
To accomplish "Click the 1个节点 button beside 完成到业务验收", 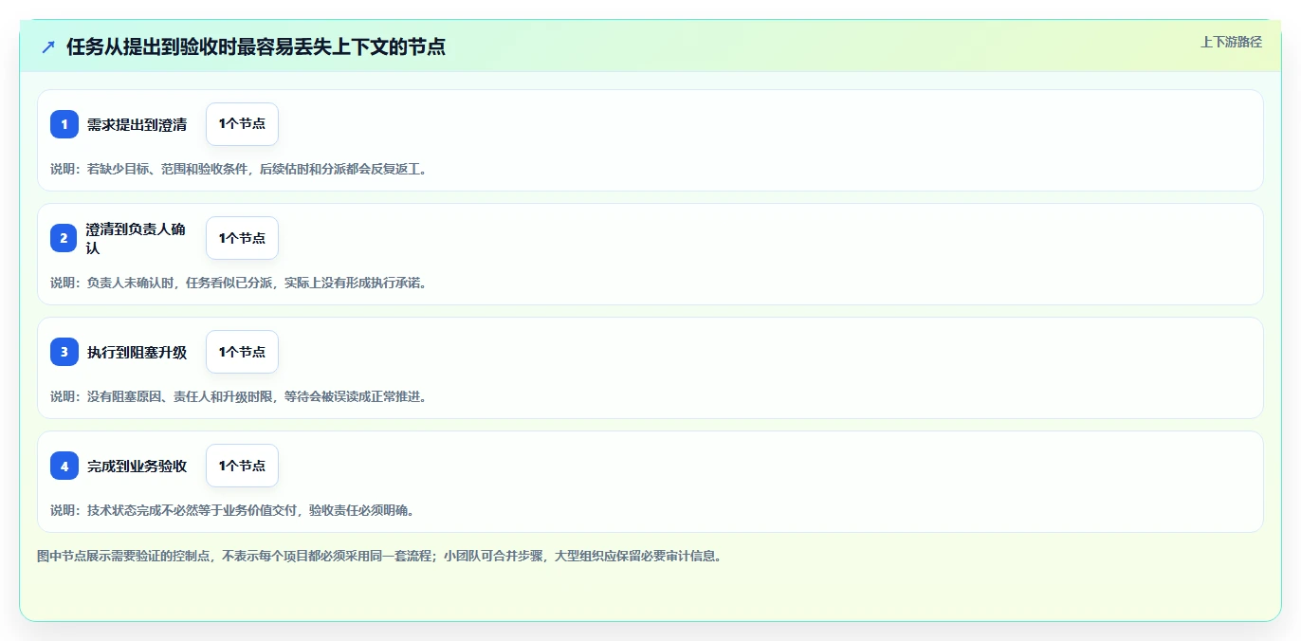I will [x=242, y=466].
